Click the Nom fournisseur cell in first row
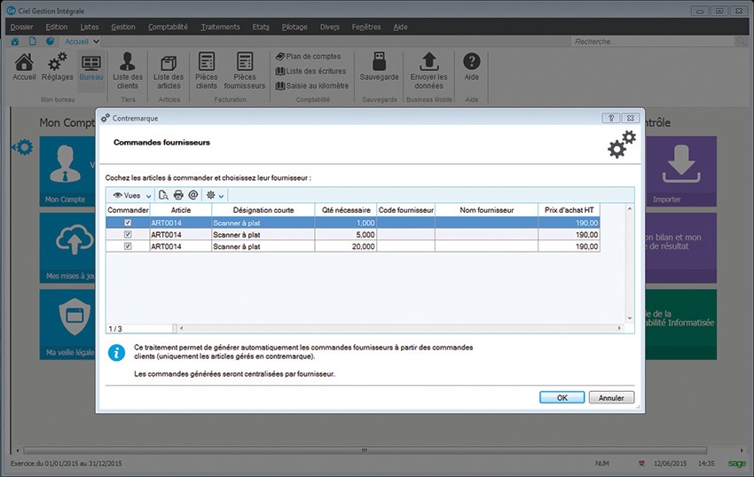The image size is (754, 477). pyautogui.click(x=486, y=223)
